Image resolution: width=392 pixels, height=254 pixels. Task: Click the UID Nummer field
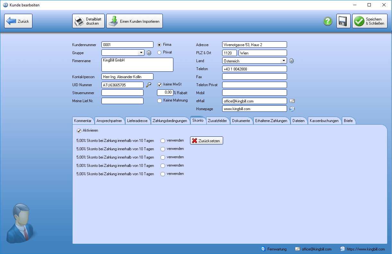[x=122, y=85]
